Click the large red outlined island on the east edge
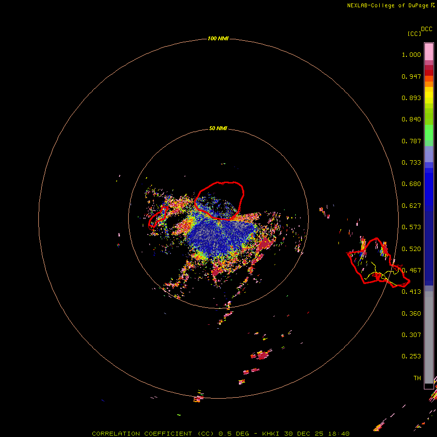The height and width of the screenshot is (437, 437). pyautogui.click(x=378, y=263)
